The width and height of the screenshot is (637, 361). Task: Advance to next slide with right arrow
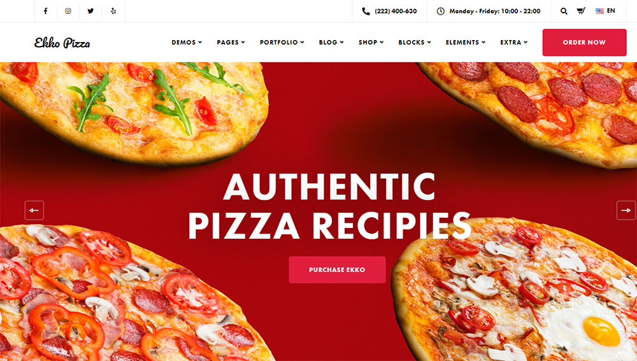pos(626,210)
